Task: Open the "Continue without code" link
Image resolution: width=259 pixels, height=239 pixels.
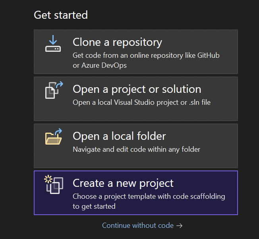Action: 137,225
